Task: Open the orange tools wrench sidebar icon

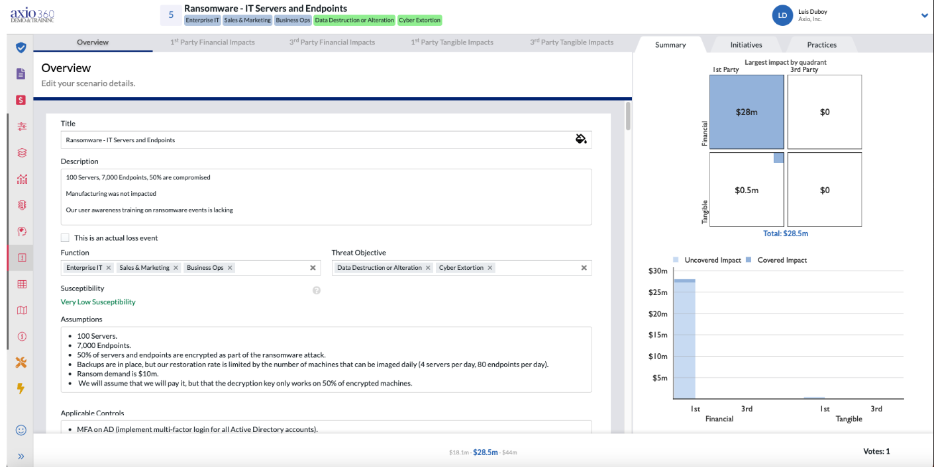Action: coord(21,362)
